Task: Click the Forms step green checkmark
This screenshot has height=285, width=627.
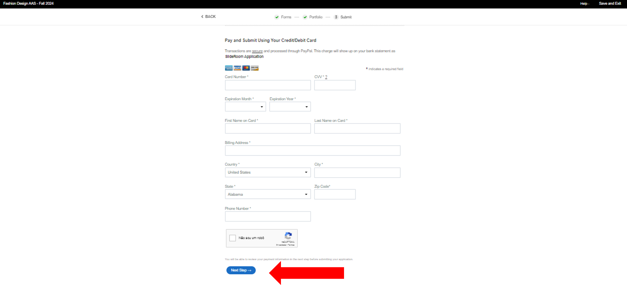Action: click(277, 17)
